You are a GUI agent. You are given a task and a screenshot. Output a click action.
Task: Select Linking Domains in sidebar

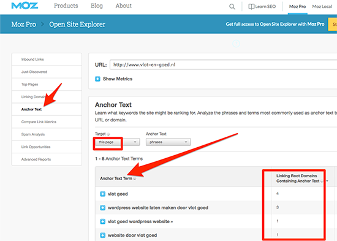[x=47, y=97]
